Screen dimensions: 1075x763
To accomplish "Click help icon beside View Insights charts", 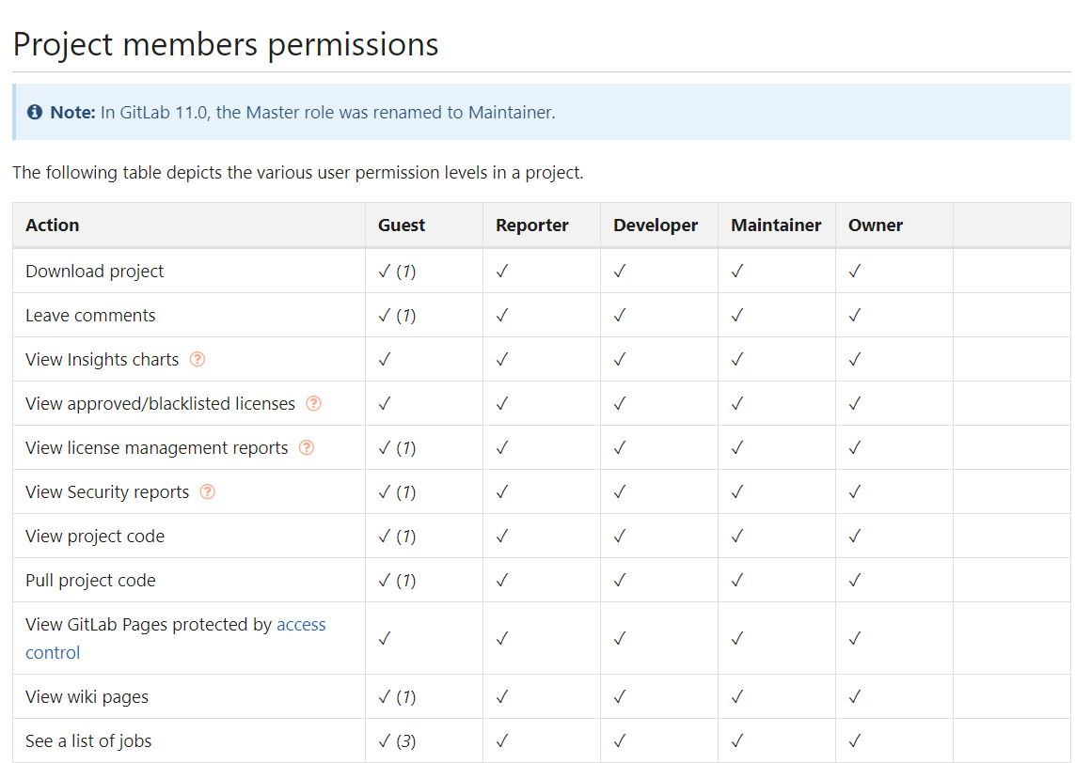I will click(x=198, y=359).
